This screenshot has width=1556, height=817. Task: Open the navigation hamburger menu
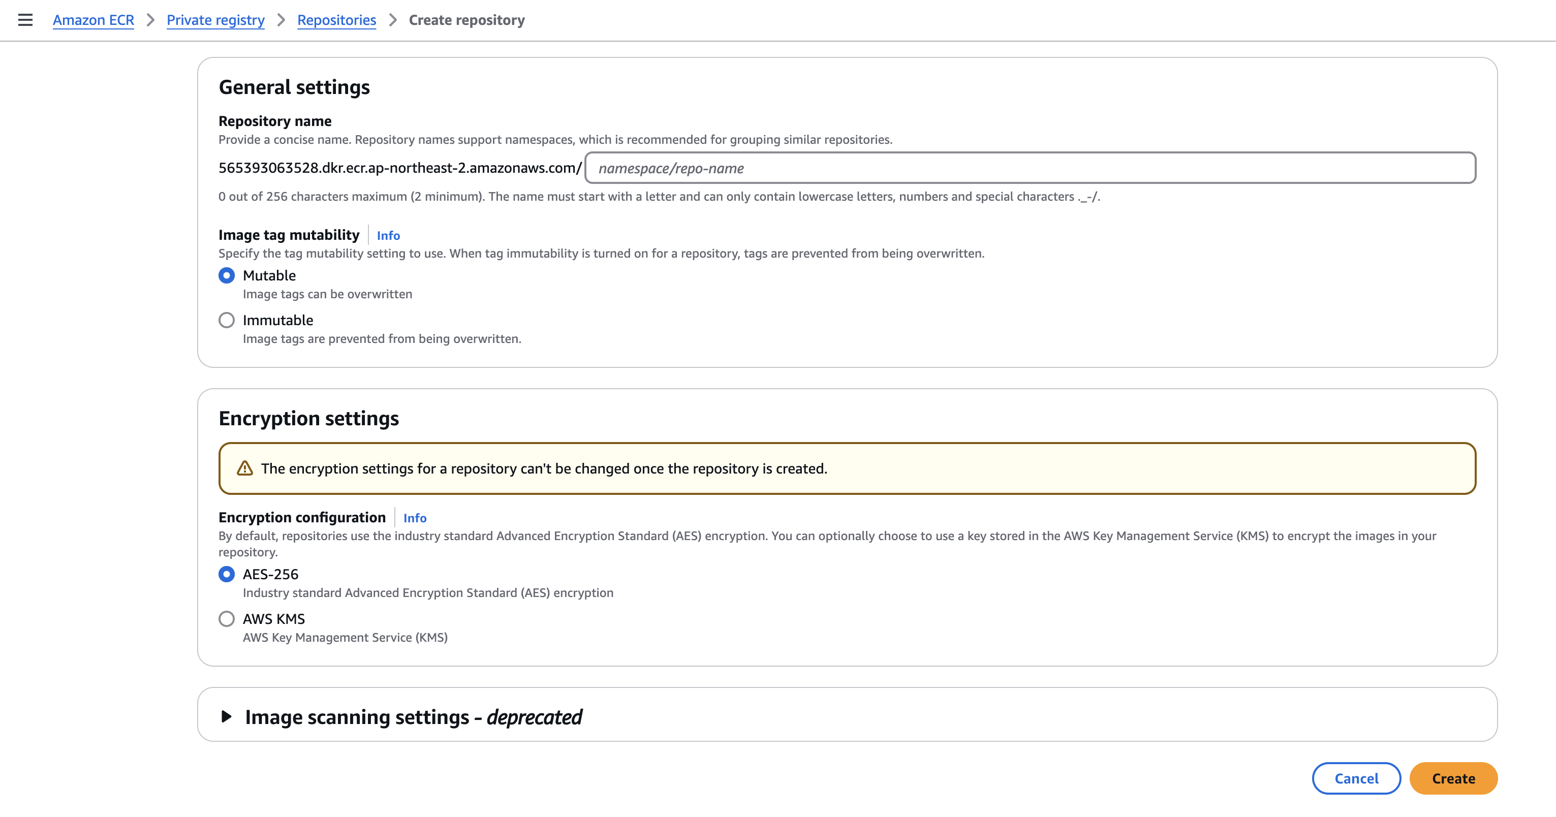(x=25, y=20)
